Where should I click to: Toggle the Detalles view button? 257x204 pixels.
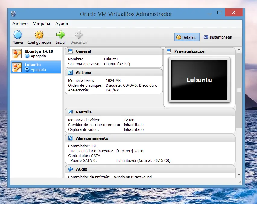(186, 37)
